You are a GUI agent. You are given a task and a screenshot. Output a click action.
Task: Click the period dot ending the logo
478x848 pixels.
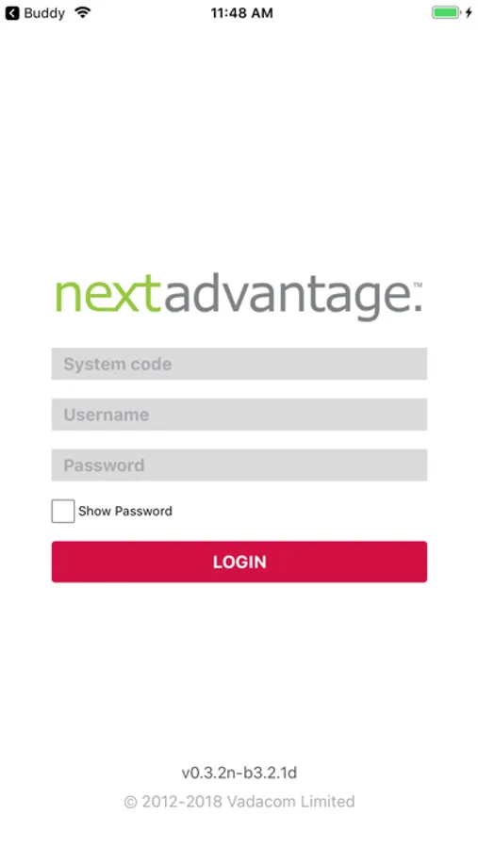pyautogui.click(x=418, y=308)
